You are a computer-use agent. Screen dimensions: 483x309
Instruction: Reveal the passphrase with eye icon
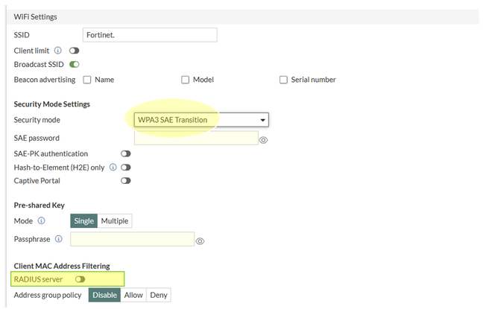tap(200, 240)
